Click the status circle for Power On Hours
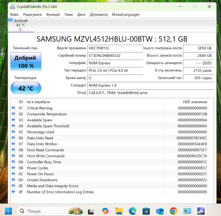Screen dimensions: 221x216 [13, 174]
